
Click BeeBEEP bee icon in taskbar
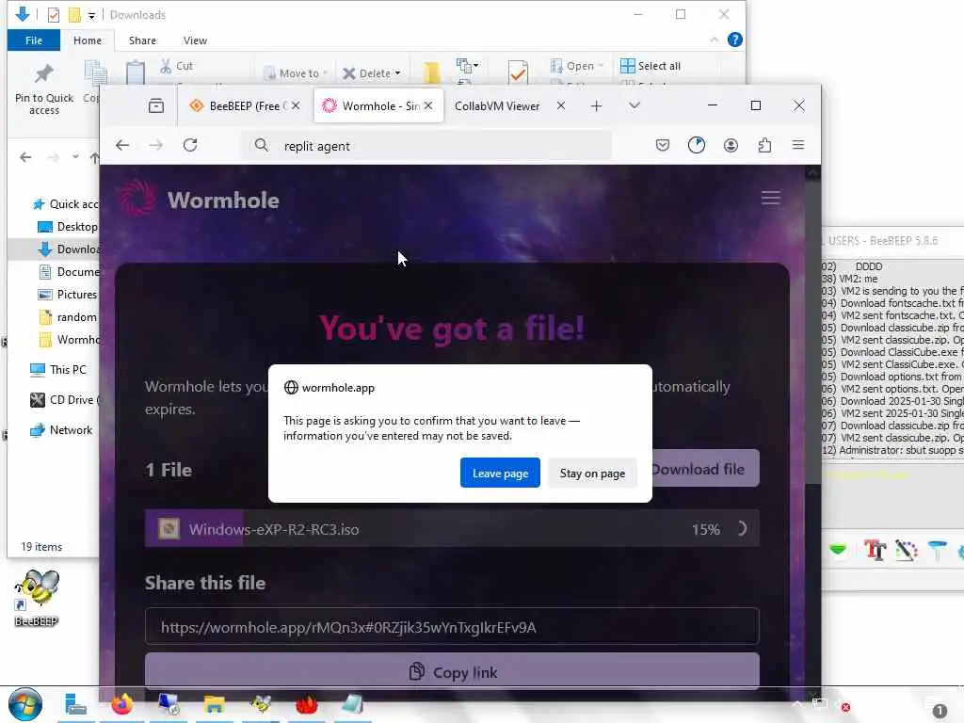click(261, 704)
